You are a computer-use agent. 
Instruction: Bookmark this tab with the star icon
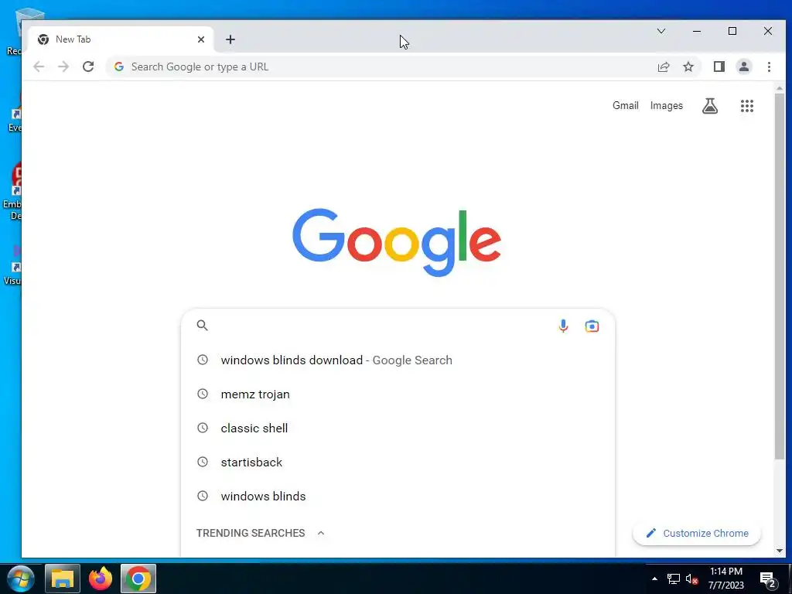point(688,67)
